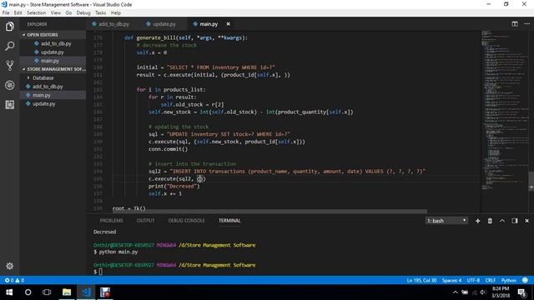This screenshot has height=300, width=534.
Task: Open the Debug menu
Action: [x=83, y=12]
